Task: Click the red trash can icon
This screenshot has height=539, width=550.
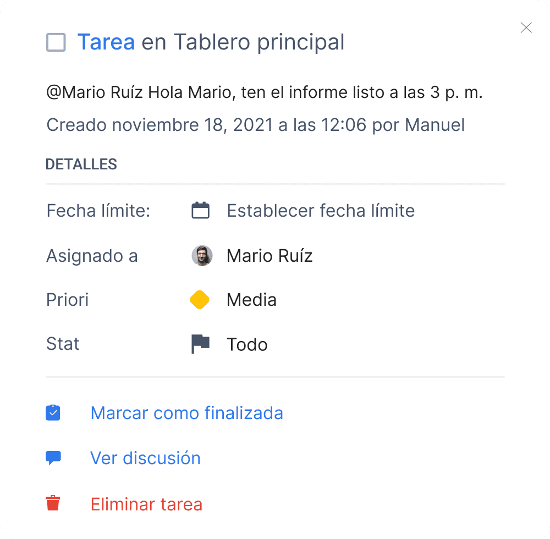Action: click(53, 503)
